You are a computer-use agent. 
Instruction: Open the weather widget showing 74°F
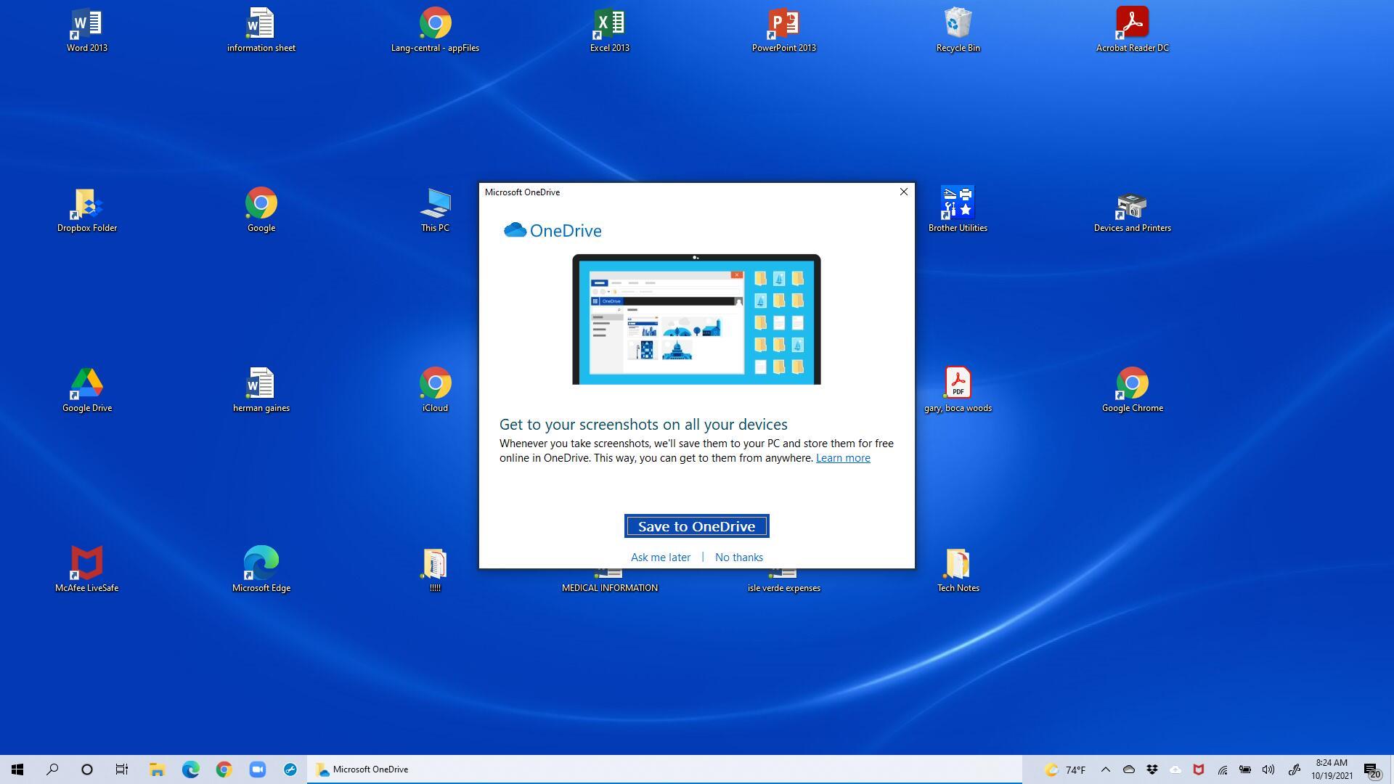(1064, 769)
